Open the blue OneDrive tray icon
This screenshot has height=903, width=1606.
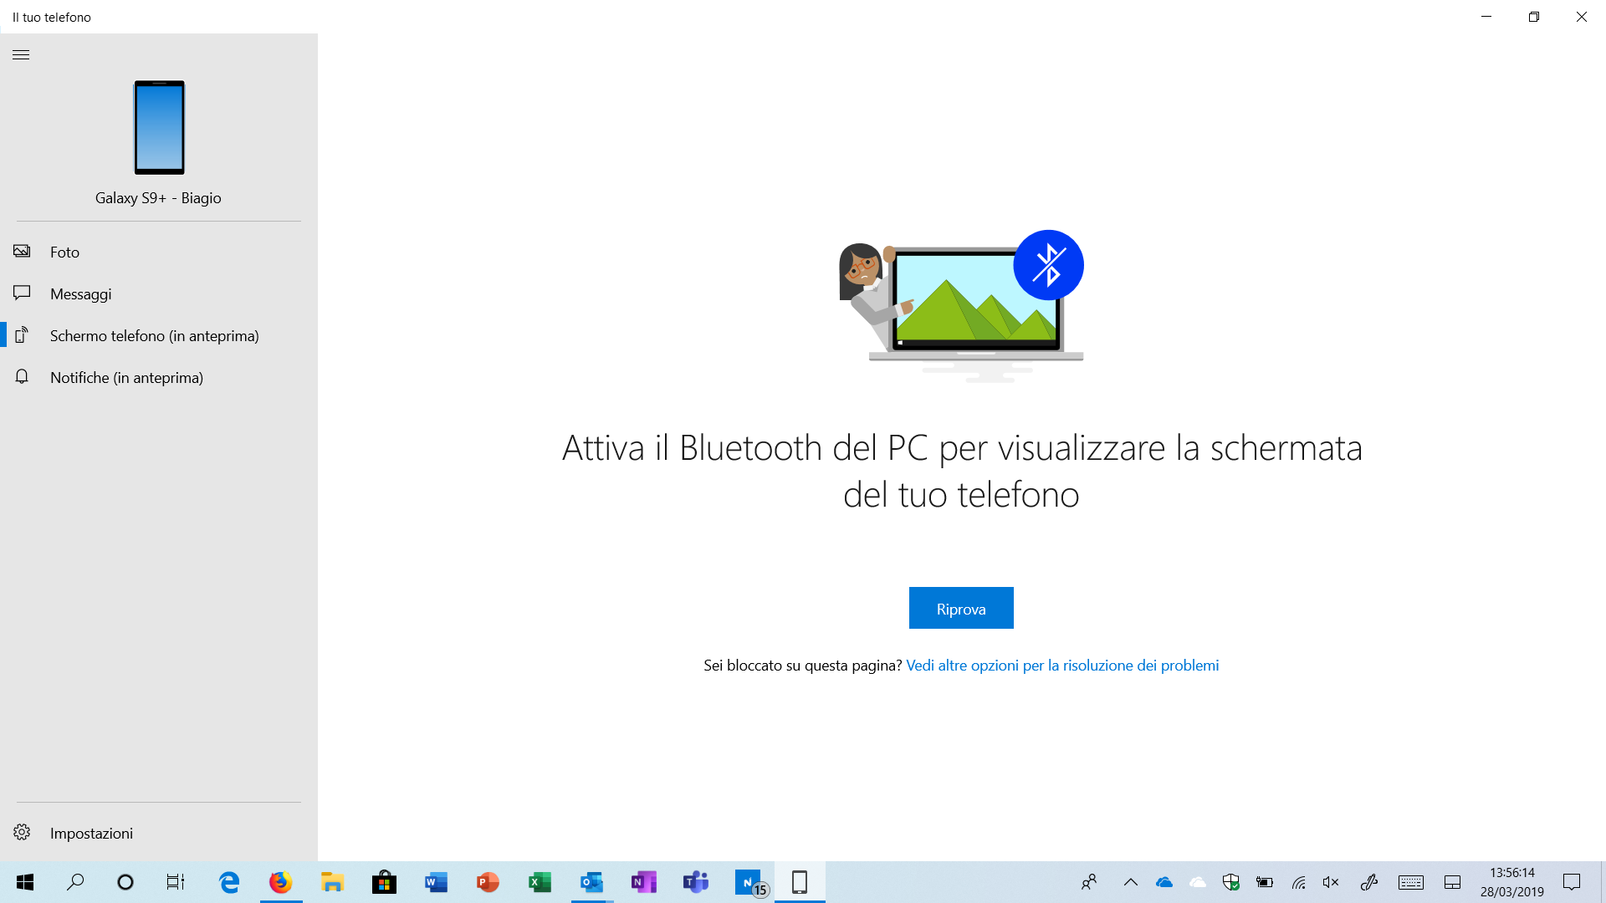pos(1164,882)
